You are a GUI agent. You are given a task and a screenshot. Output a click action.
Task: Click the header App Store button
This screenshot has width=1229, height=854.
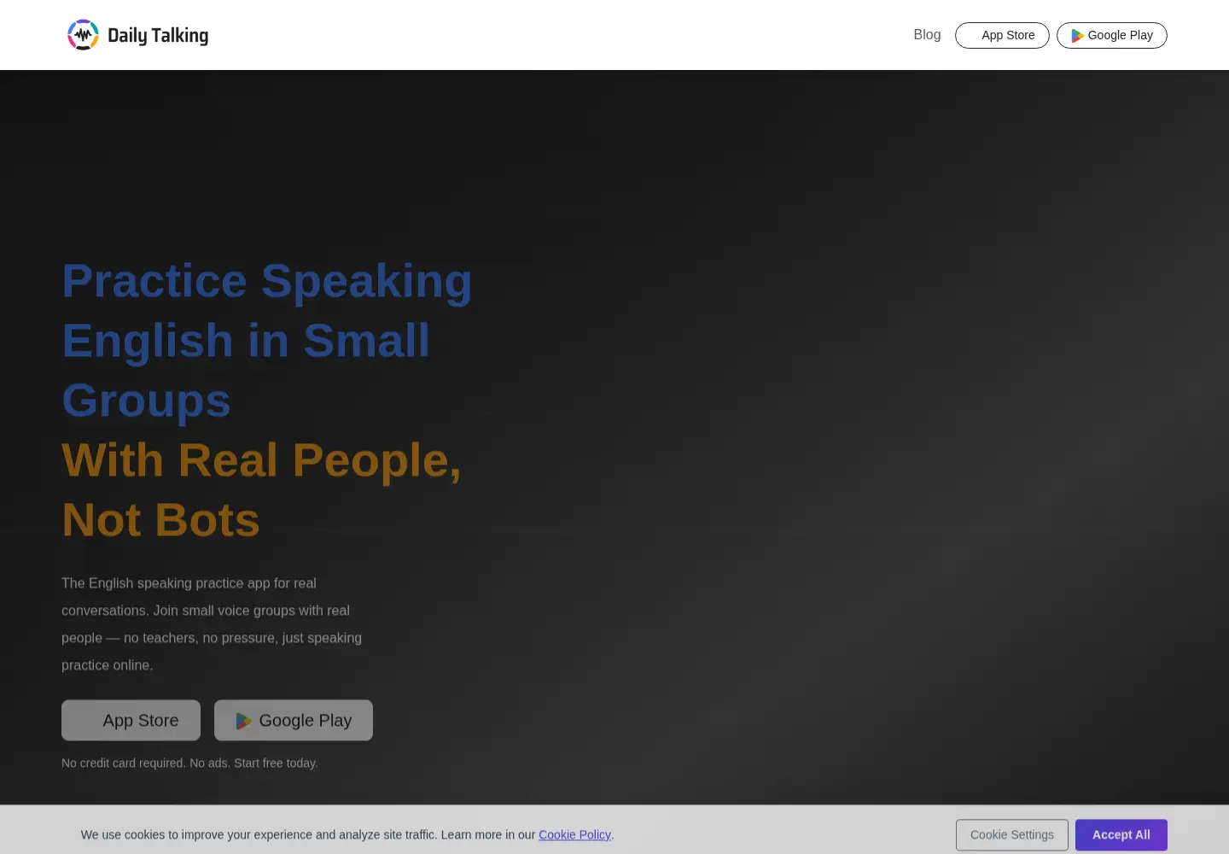[x=1002, y=35]
